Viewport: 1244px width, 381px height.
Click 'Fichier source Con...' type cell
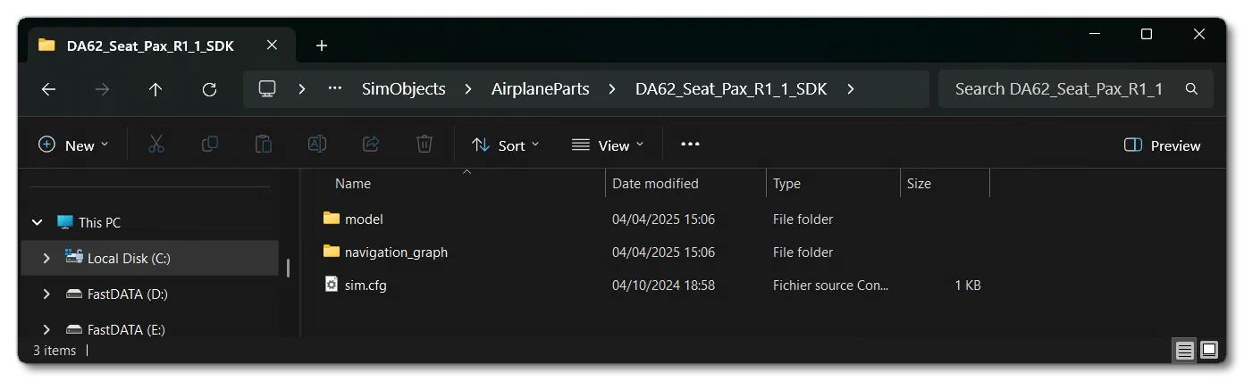point(831,286)
